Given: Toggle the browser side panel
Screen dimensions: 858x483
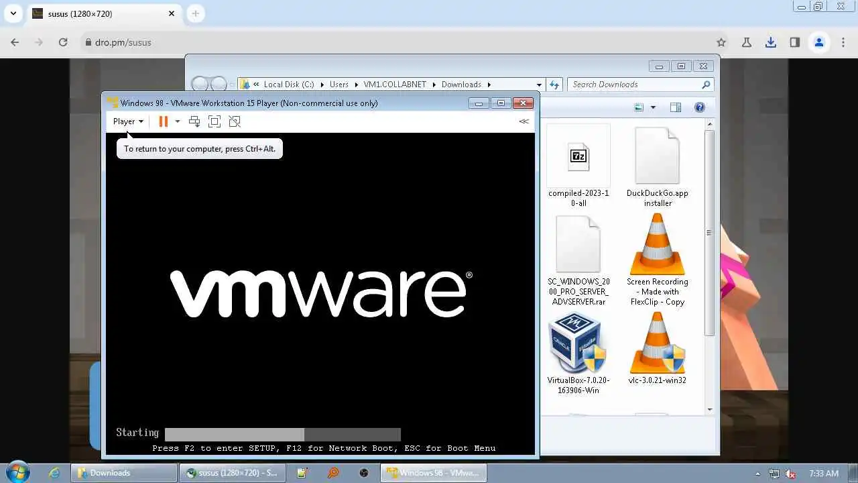Looking at the screenshot, I should [x=795, y=42].
